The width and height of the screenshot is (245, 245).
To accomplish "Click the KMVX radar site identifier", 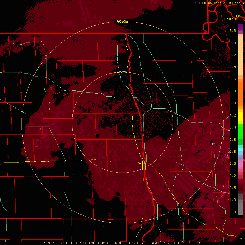I will (157, 243).
